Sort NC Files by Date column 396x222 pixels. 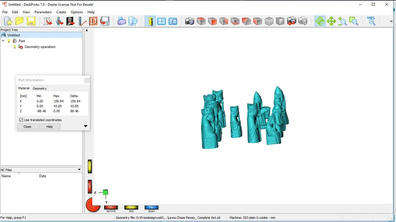tap(60, 176)
